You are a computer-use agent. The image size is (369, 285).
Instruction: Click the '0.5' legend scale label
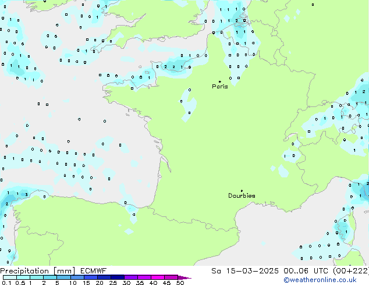[x=20, y=283]
